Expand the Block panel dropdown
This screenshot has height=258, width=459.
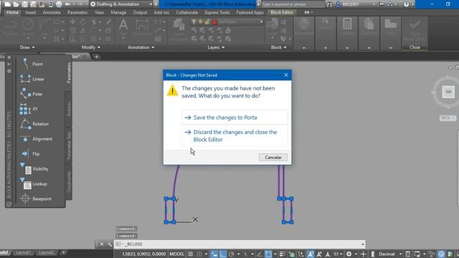(x=278, y=47)
